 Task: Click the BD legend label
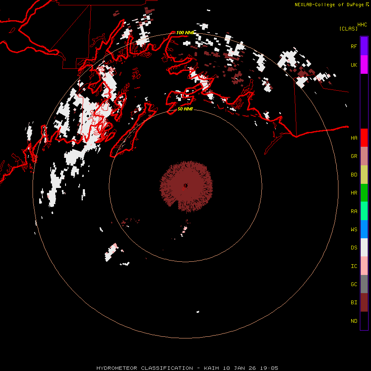tap(354, 175)
